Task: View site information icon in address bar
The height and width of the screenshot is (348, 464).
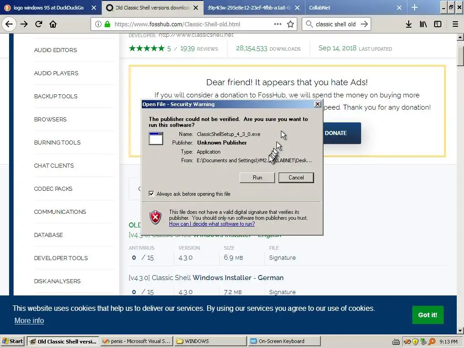Action: (x=98, y=24)
